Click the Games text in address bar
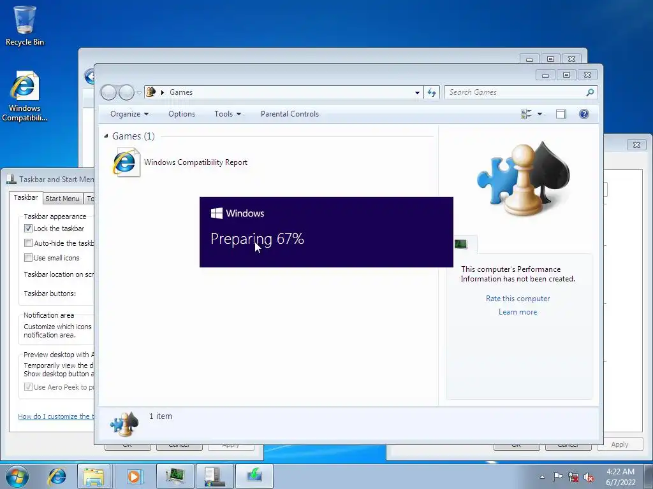The width and height of the screenshot is (653, 489). [181, 92]
